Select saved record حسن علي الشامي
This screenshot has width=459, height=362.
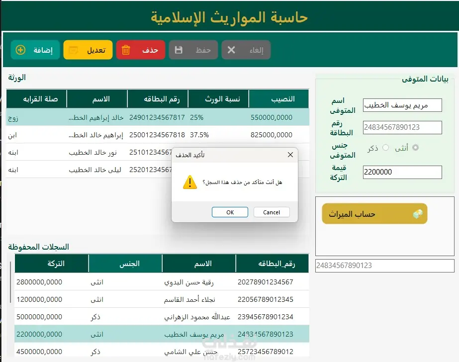click(191, 352)
